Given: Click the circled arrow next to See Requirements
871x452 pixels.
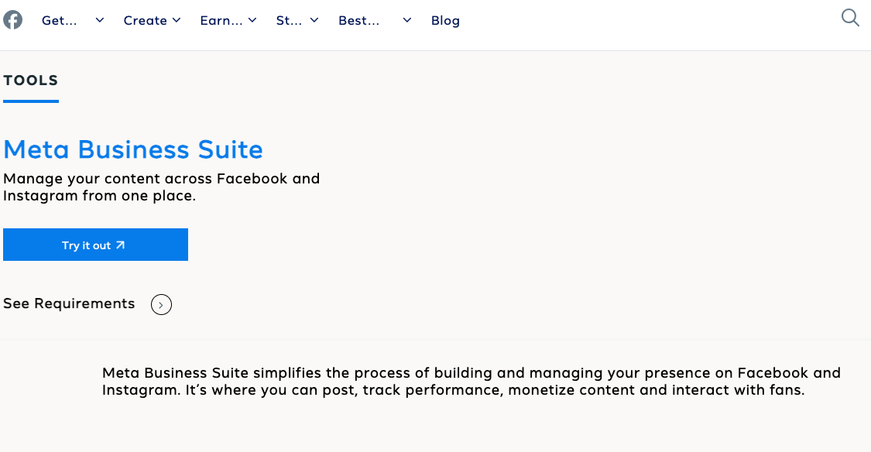Looking at the screenshot, I should click(x=161, y=304).
